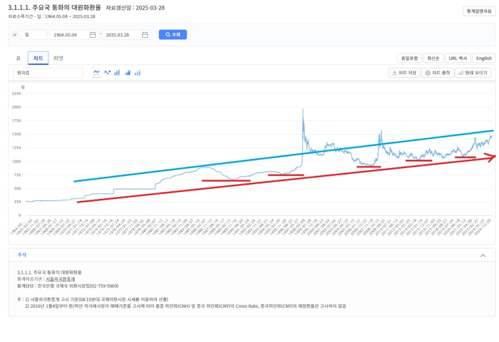The image size is (499, 342).
Task: Switch to the 차트 tab
Action: coord(38,58)
